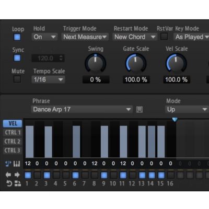
Task: Disable step 15 enable button
Action: coord(161,175)
